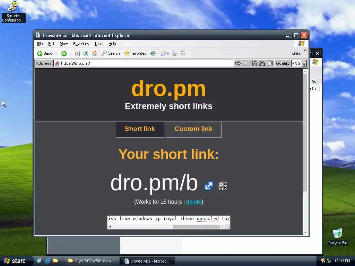
Task: Click the text box horizontal scrollbar thumb
Action: pos(196,227)
